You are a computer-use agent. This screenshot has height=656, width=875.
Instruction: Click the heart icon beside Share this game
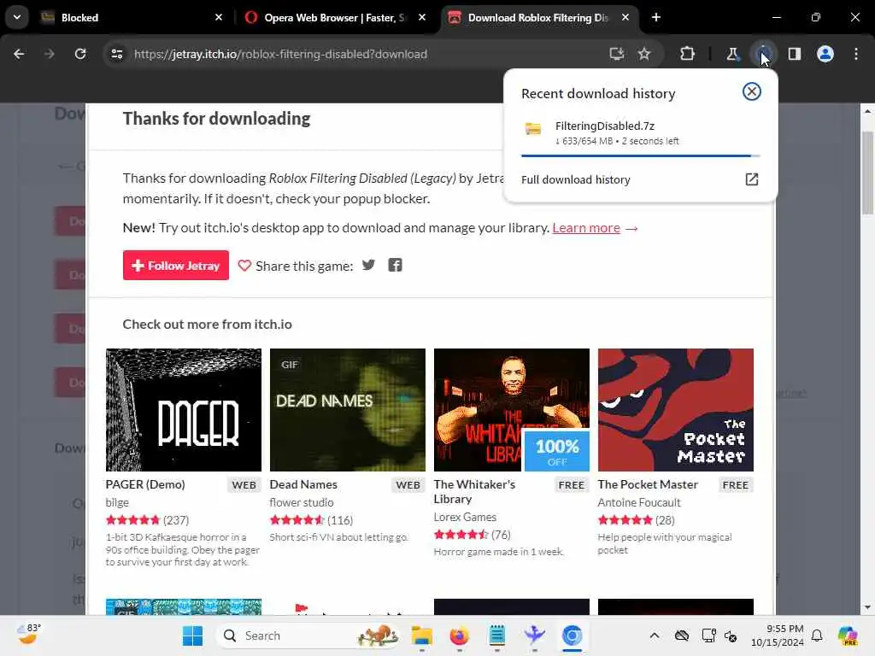tap(244, 266)
